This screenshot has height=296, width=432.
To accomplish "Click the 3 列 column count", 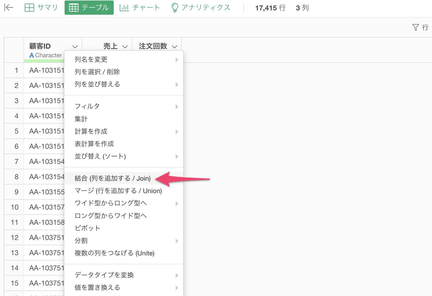I will [302, 8].
